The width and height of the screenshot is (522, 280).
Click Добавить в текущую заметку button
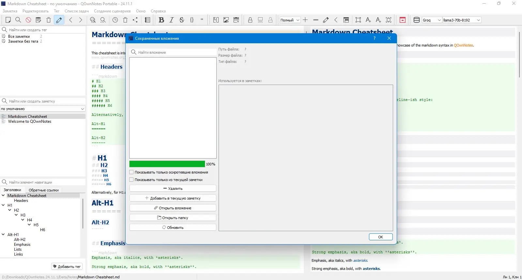point(173,198)
